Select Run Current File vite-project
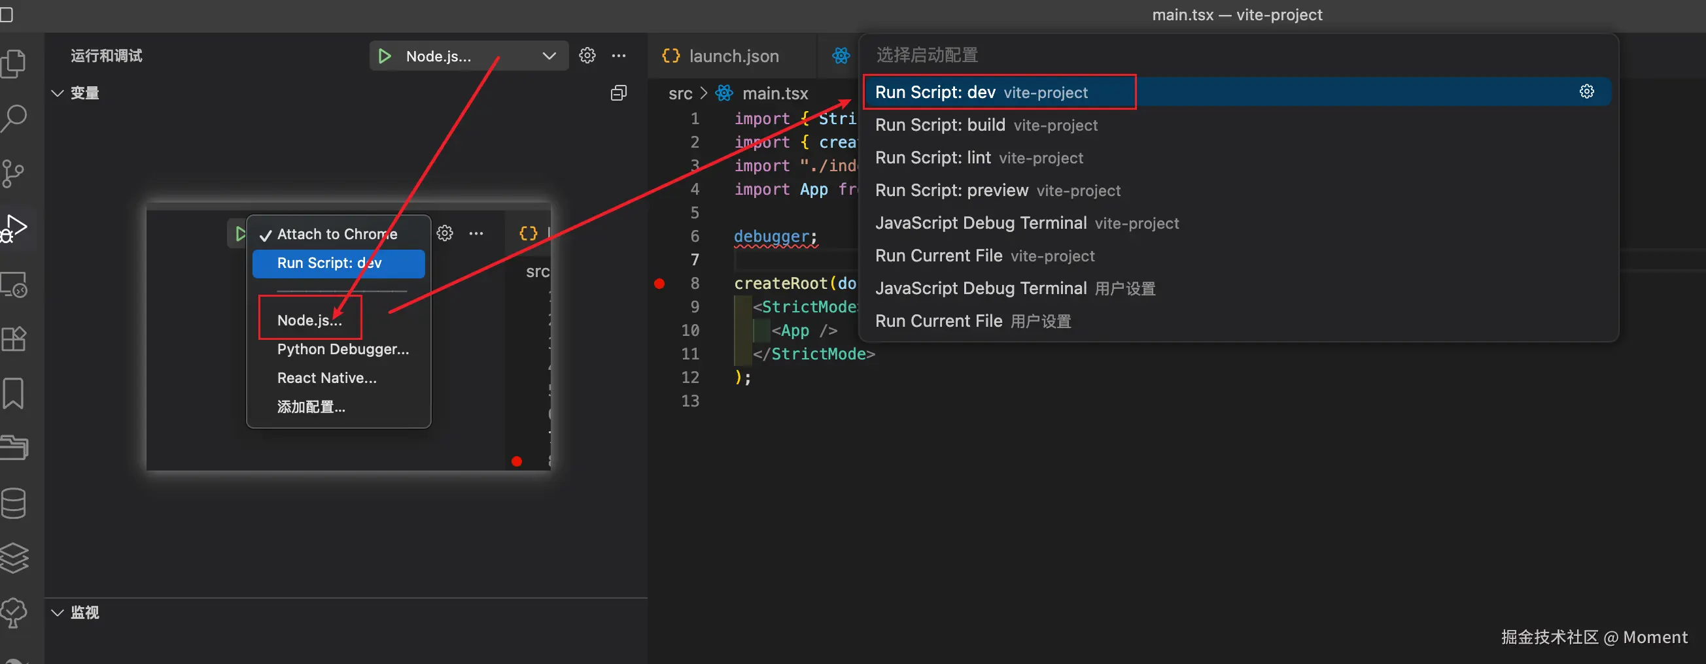1706x664 pixels. coord(1236,256)
